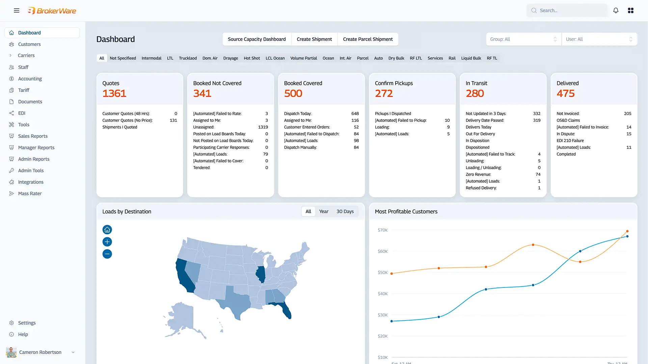Select the 30 Days map filter

tap(345, 212)
